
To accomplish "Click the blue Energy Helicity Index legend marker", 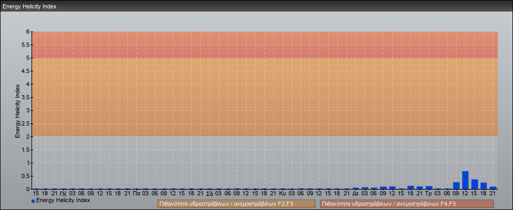I will (x=33, y=201).
